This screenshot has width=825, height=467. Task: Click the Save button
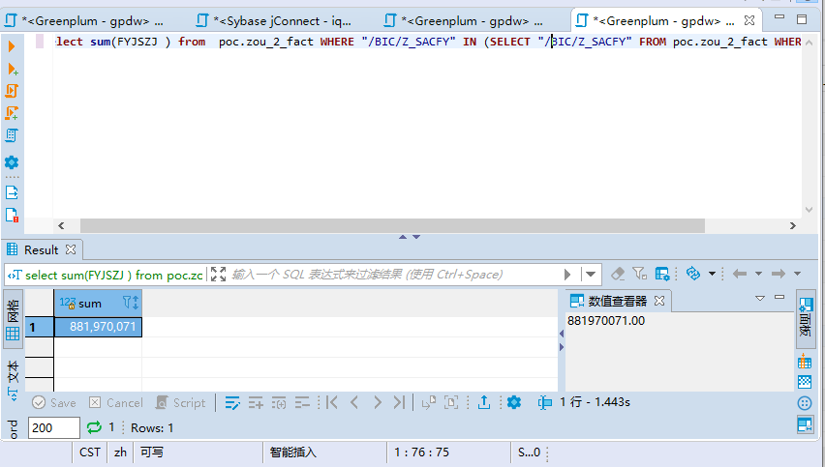click(x=53, y=403)
